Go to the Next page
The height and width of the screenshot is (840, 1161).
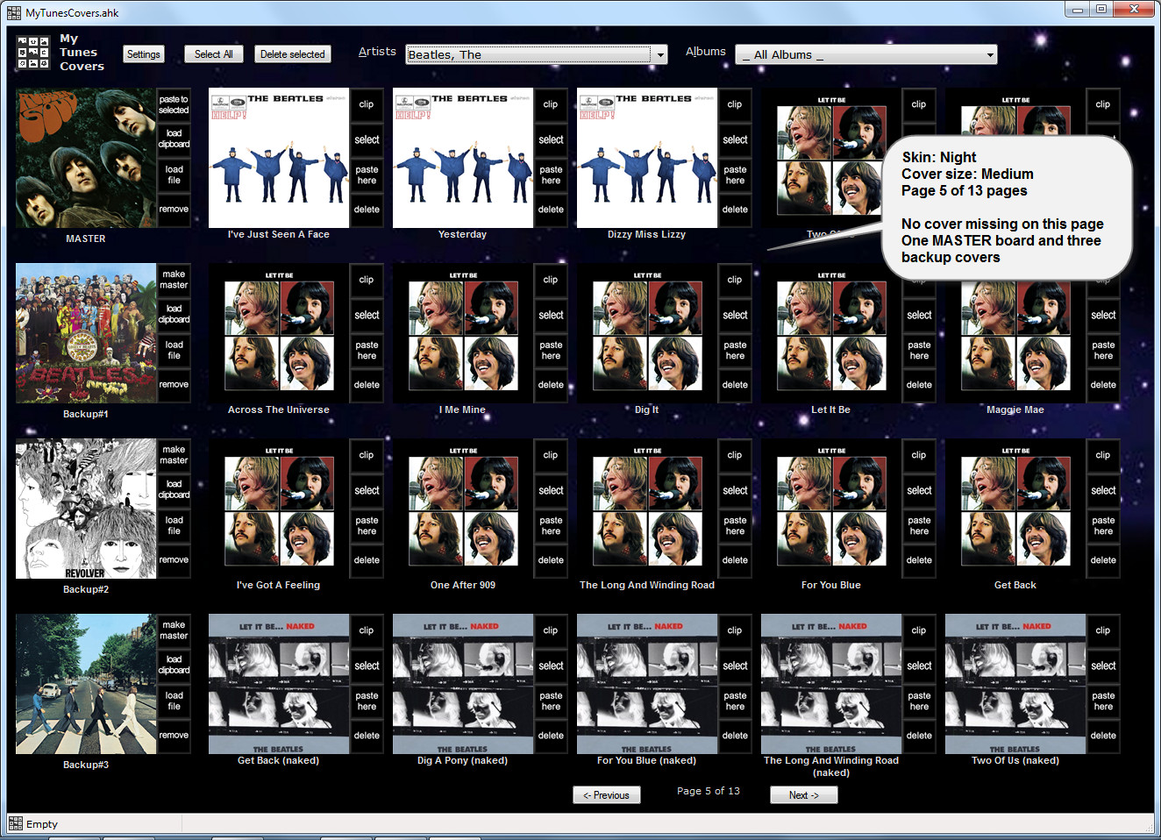(x=804, y=795)
